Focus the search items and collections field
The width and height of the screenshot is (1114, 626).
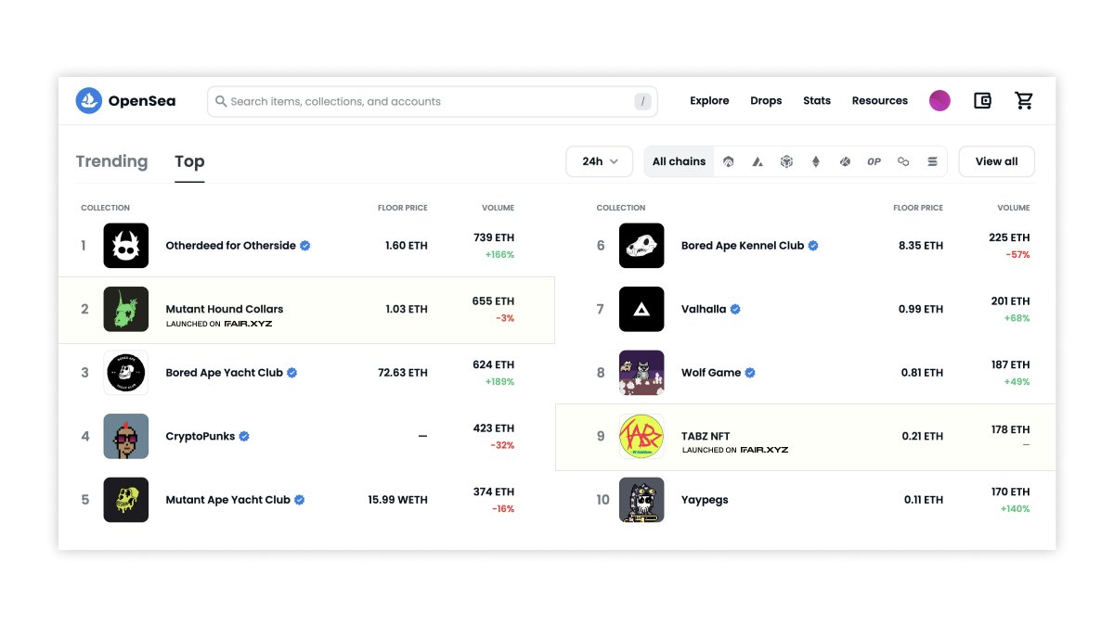click(x=432, y=102)
